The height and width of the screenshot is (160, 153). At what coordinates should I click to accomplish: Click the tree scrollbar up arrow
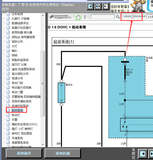click(43, 15)
